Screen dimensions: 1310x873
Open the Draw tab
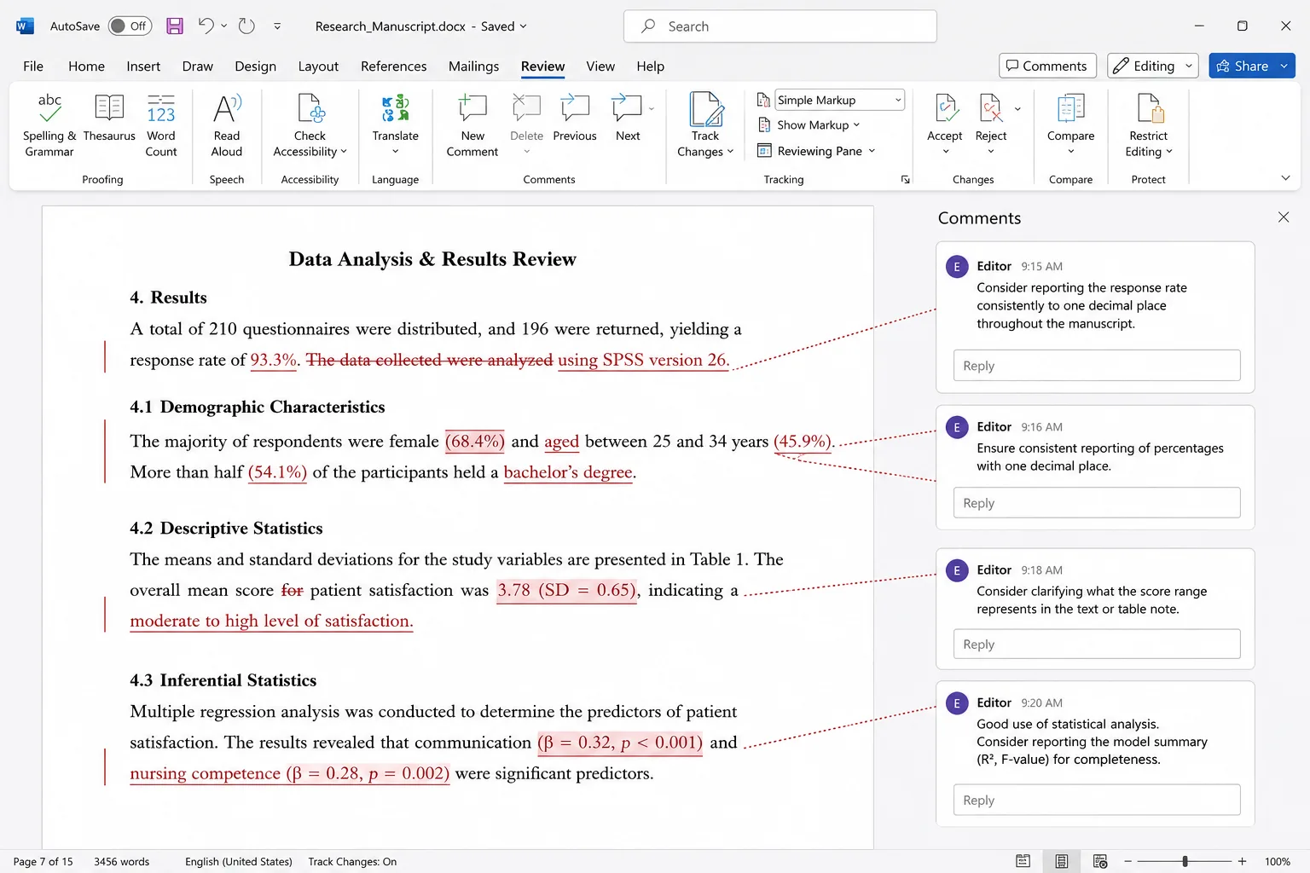click(x=197, y=66)
